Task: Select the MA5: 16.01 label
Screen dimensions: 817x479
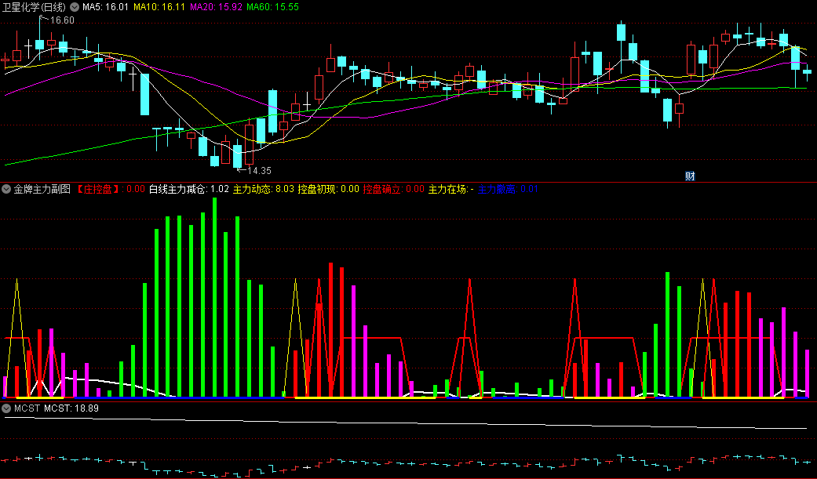Action: click(x=105, y=7)
